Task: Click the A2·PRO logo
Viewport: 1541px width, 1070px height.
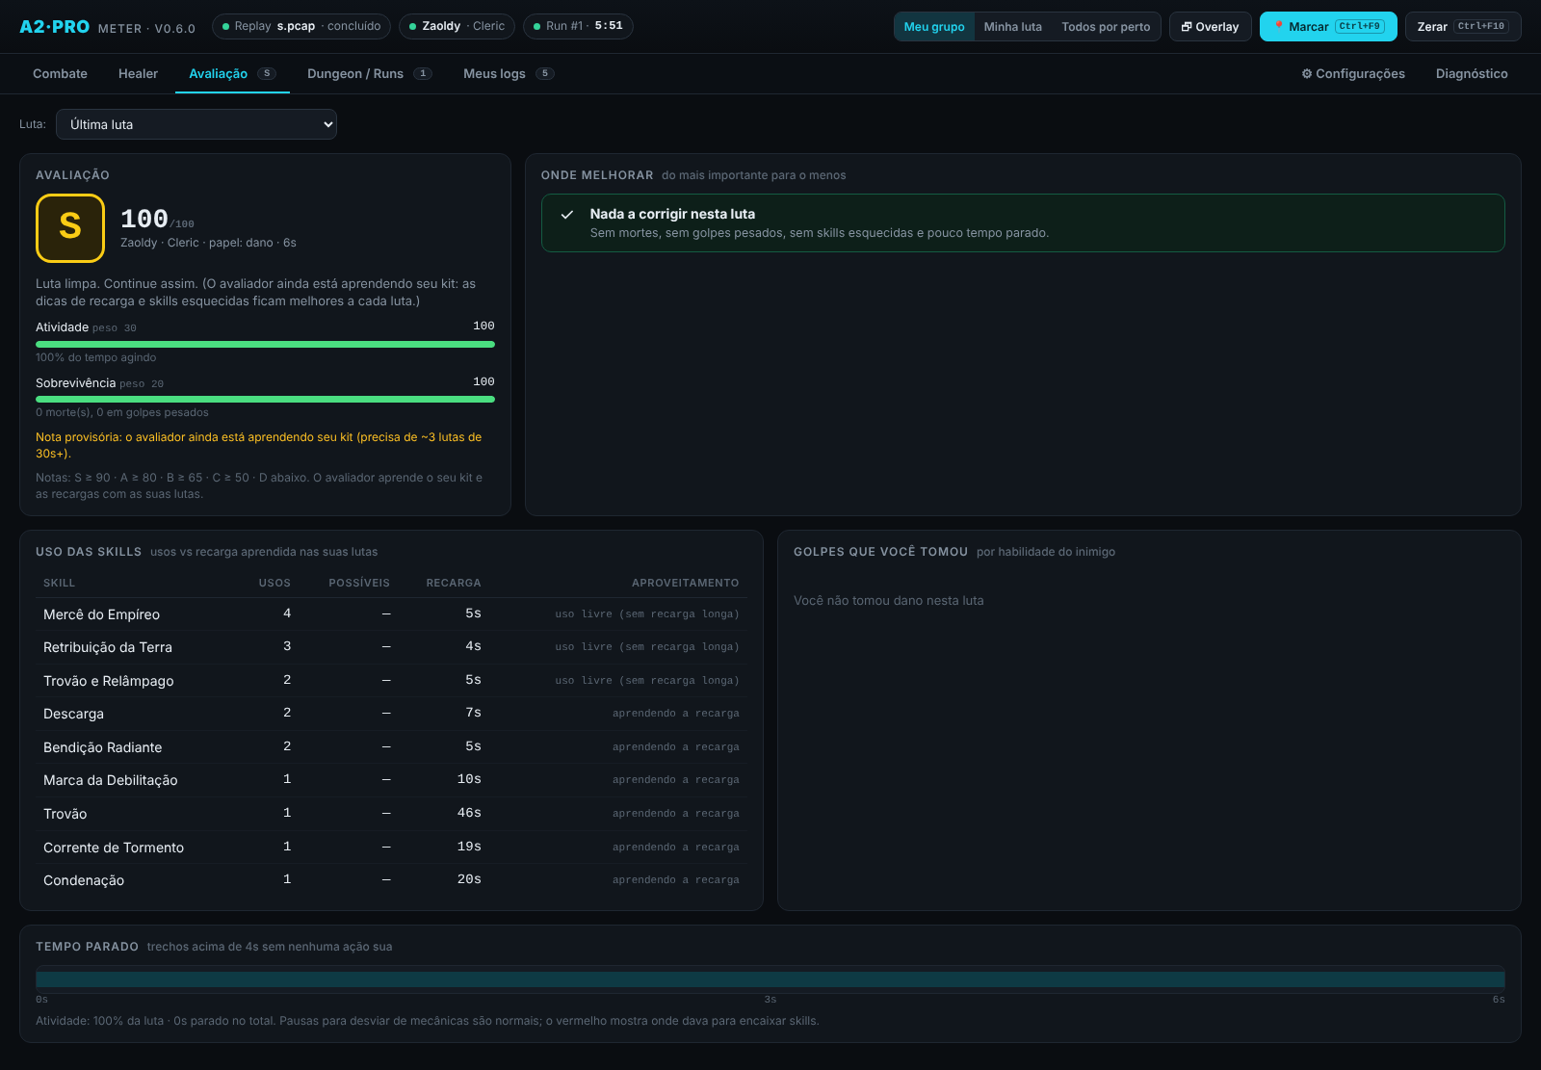Action: point(54,27)
